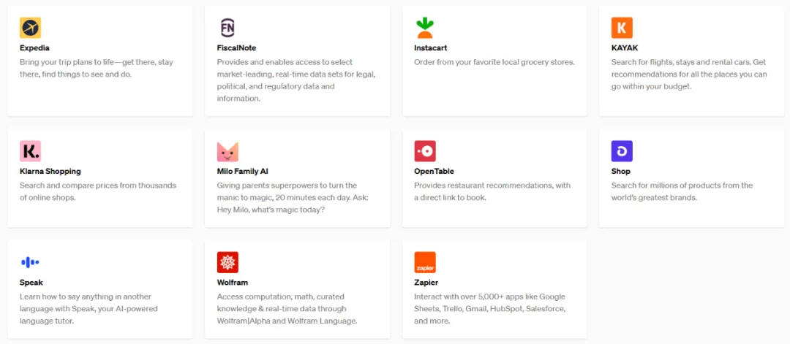Screen dimensions: 790x344
Task: Open the Expedia plugin title
Action: pos(34,48)
